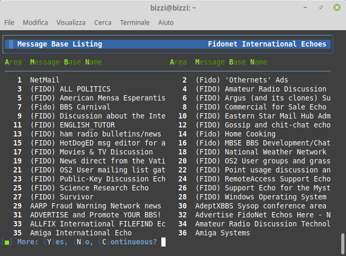Select (FIDO) Gossip and chit-chat echo
This screenshot has width=346, height=256.
(x=263, y=125)
